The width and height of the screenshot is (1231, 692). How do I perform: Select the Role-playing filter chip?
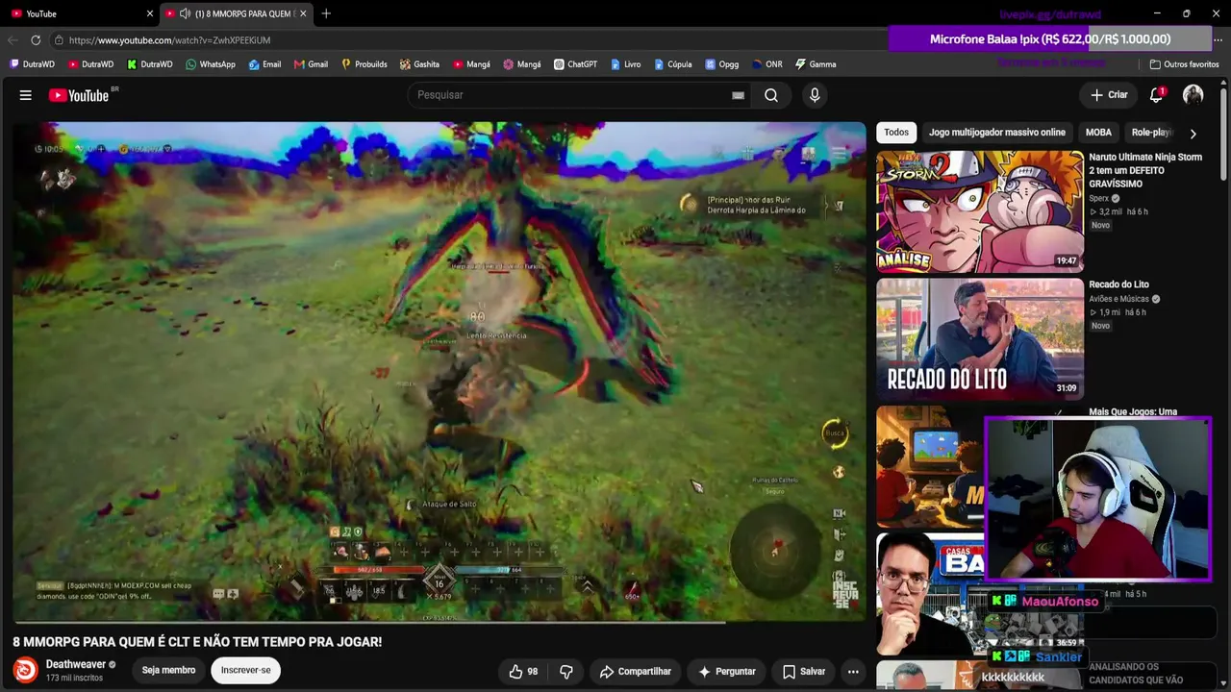[x=1151, y=133]
